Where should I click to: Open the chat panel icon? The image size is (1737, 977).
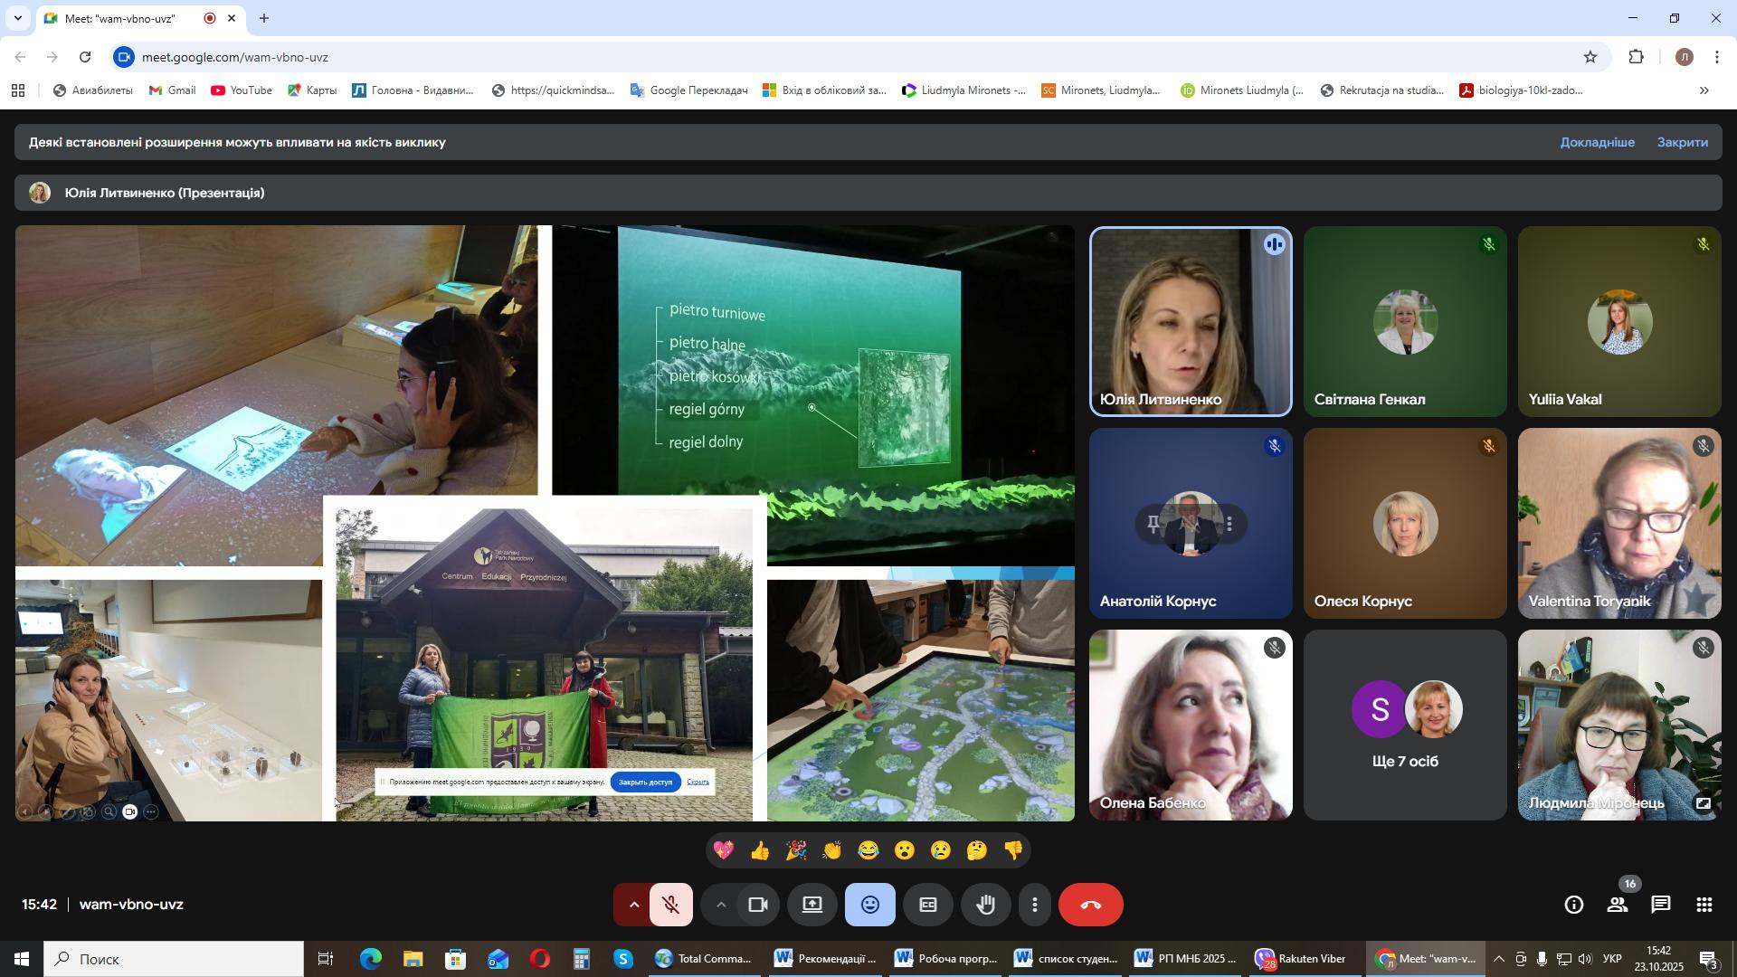pos(1660,905)
